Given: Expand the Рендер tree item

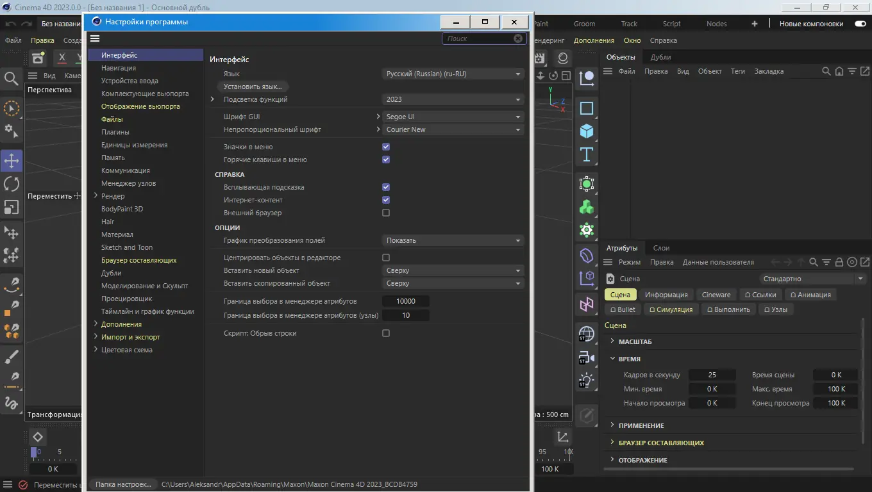Looking at the screenshot, I should pyautogui.click(x=96, y=196).
